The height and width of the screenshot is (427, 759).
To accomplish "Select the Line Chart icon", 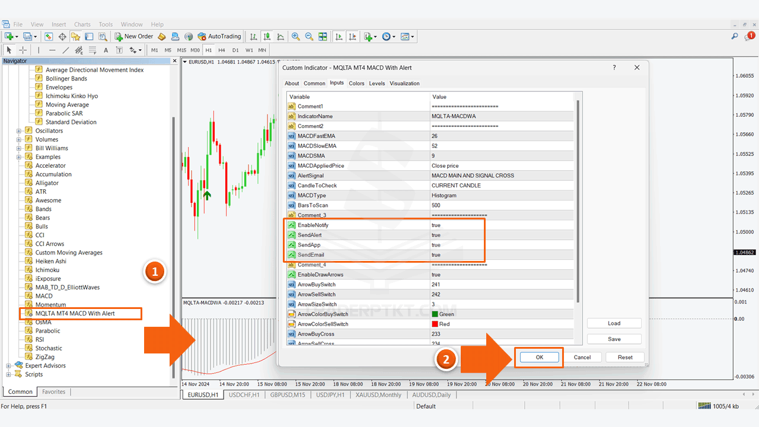I will pyautogui.click(x=280, y=36).
